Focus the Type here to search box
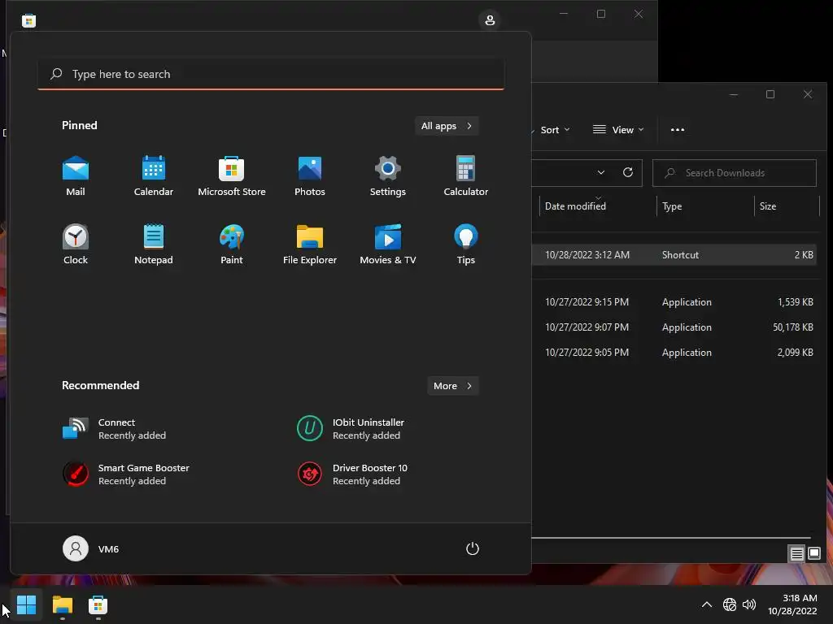 click(271, 74)
